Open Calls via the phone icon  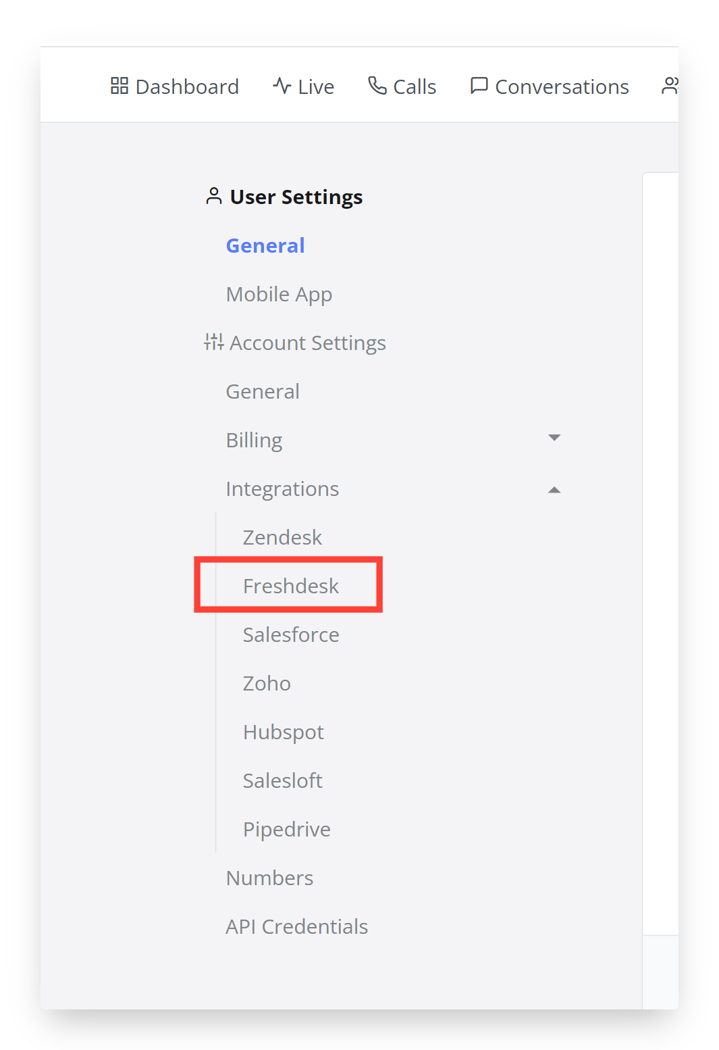click(378, 86)
